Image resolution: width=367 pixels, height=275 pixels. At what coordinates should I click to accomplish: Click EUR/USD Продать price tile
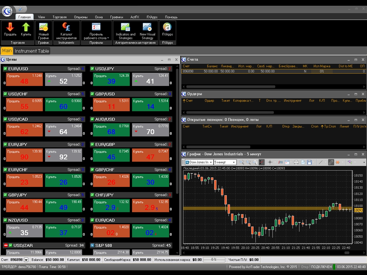click(x=24, y=79)
